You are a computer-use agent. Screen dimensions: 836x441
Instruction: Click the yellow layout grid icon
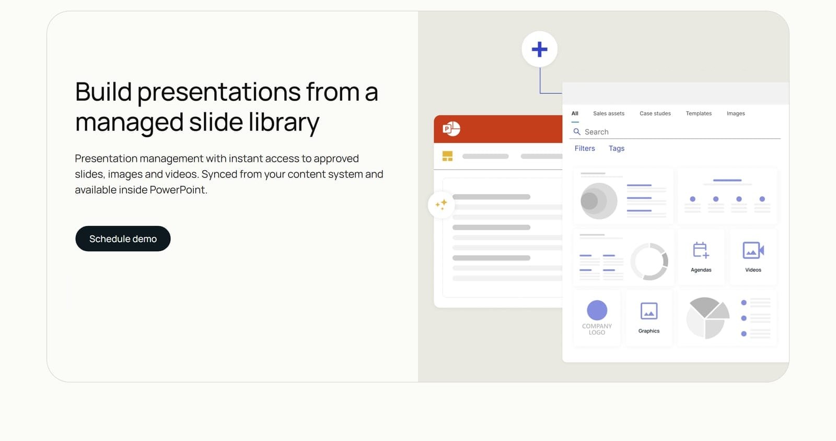click(447, 156)
